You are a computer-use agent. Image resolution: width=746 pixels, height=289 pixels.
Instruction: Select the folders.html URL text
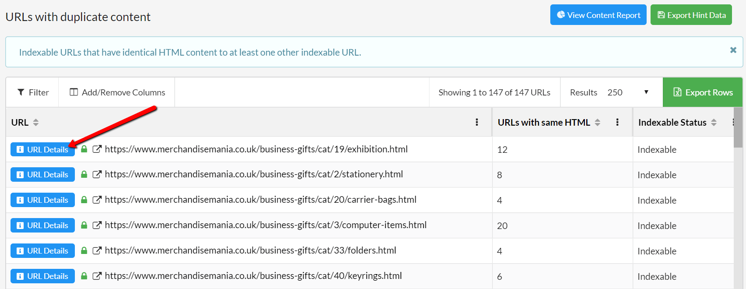(250, 250)
